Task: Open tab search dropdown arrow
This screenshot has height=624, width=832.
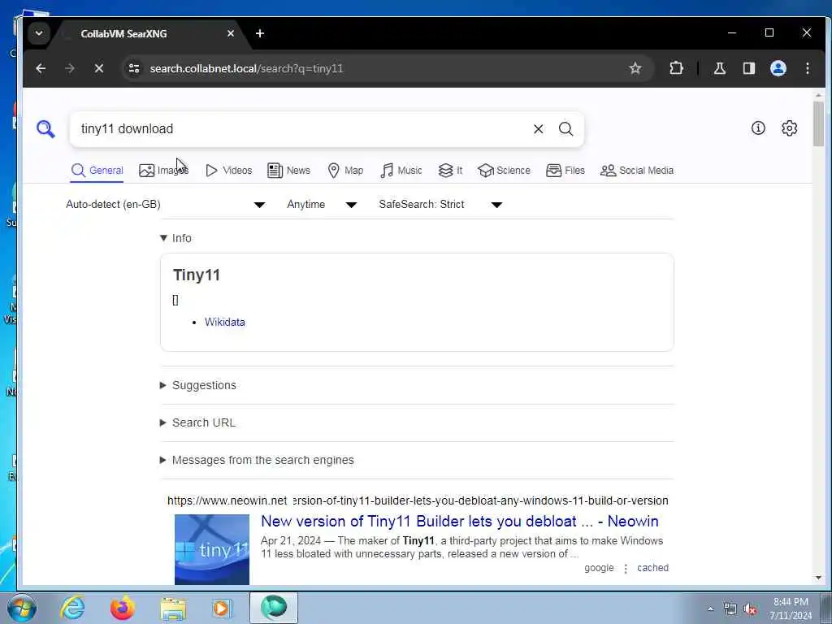Action: pyautogui.click(x=39, y=32)
